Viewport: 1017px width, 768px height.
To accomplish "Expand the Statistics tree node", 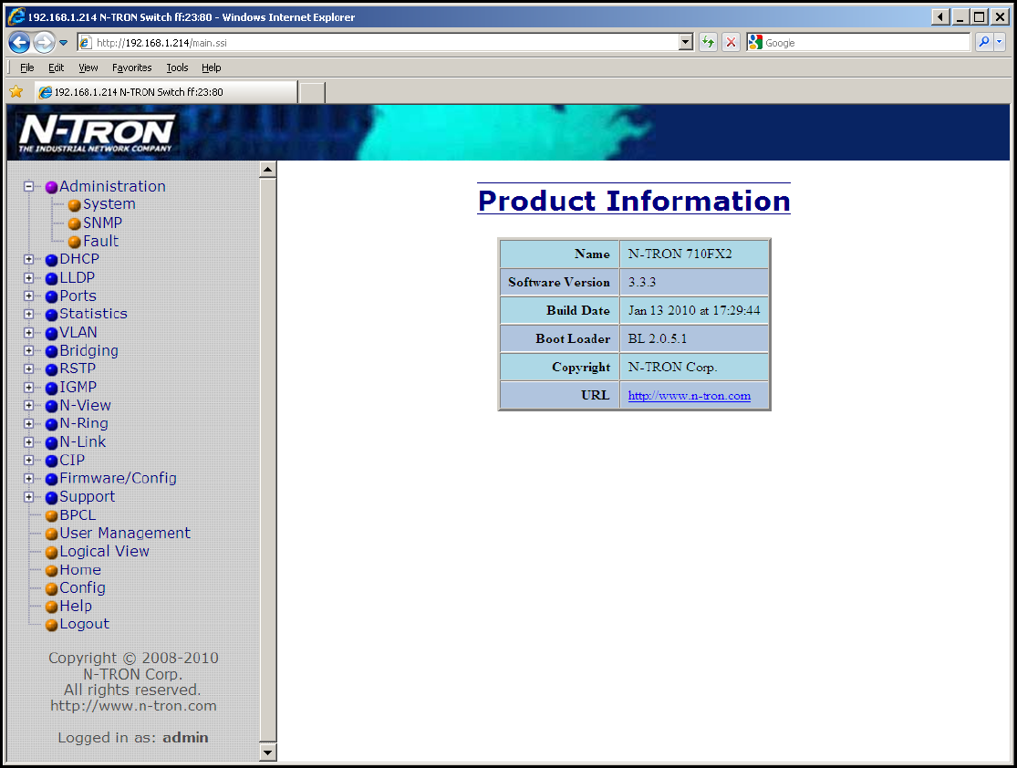I will [x=28, y=314].
